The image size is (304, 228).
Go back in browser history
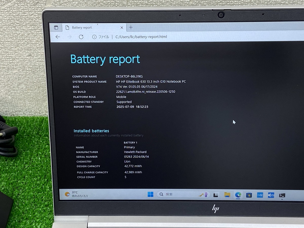tap(58, 37)
